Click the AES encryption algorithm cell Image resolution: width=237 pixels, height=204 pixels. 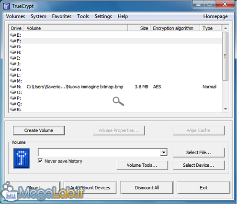(157, 86)
